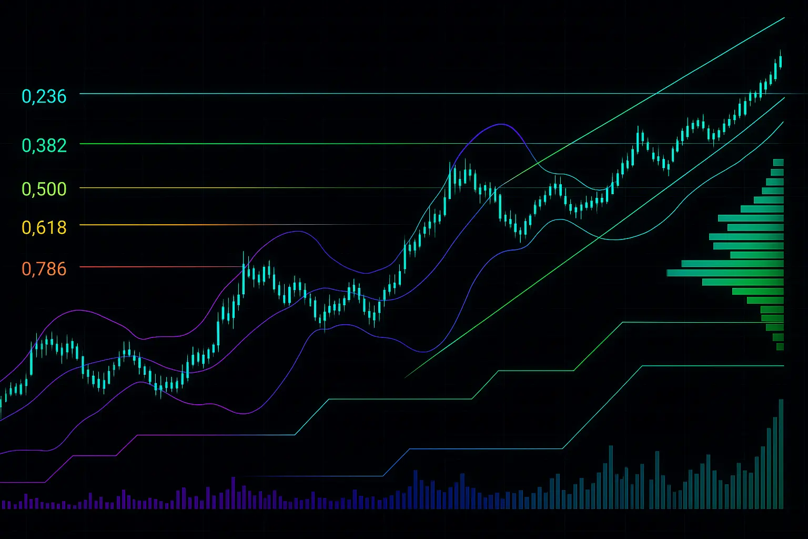The width and height of the screenshot is (808, 539).
Task: Select the tallest volume bar at far right
Action: pos(781,453)
